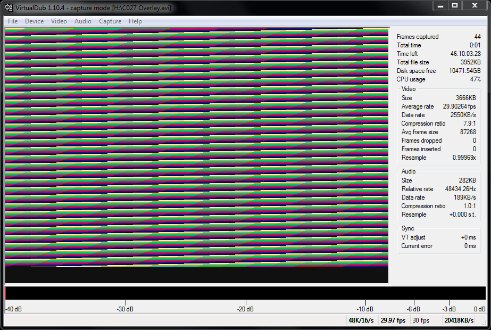Close the VirtualDub window

[x=475, y=6]
